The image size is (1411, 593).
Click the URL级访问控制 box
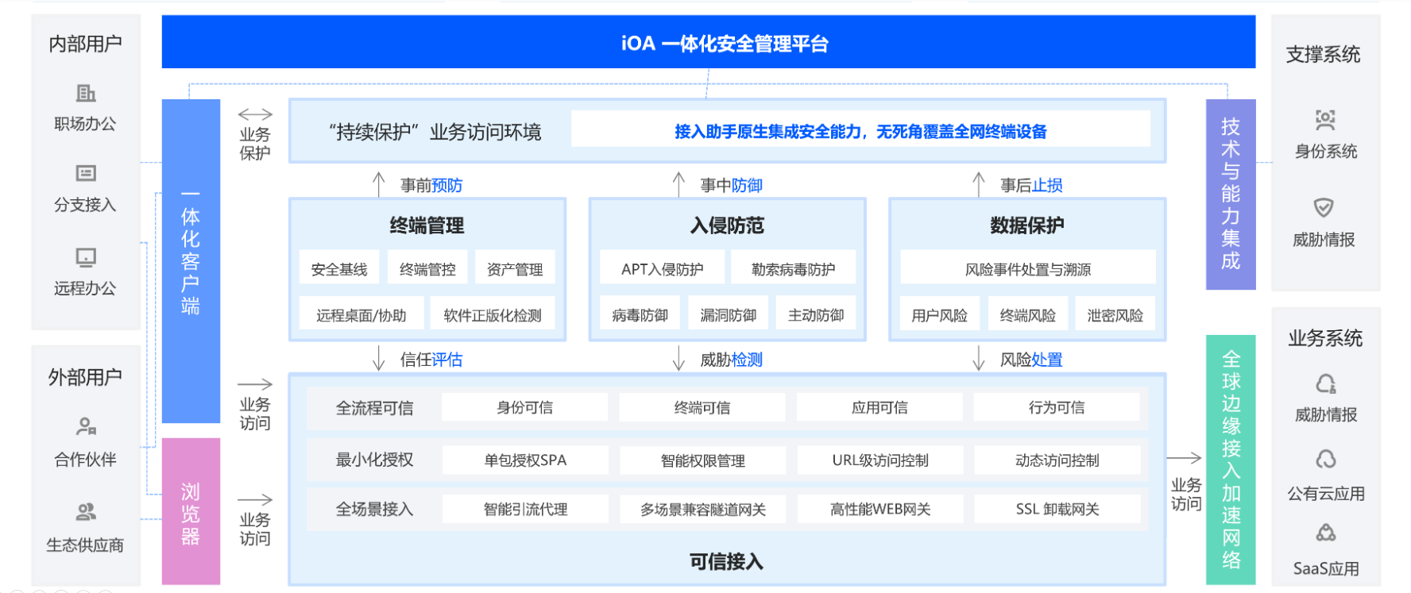point(879,460)
